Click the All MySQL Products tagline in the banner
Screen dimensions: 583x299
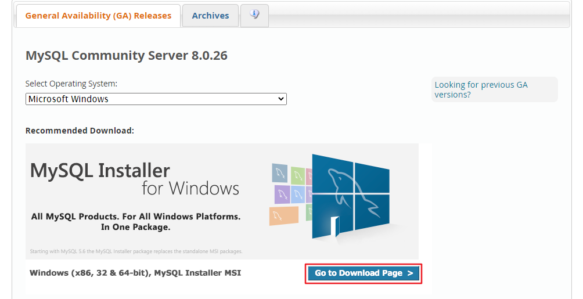[x=136, y=222]
